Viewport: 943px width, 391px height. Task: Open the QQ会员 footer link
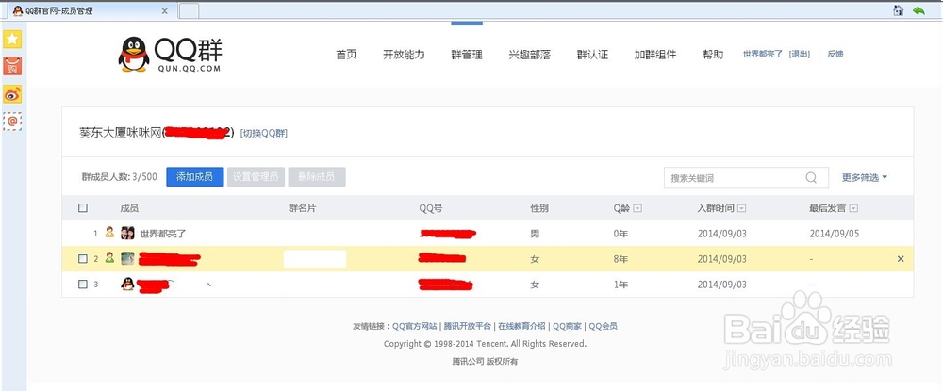pyautogui.click(x=603, y=326)
